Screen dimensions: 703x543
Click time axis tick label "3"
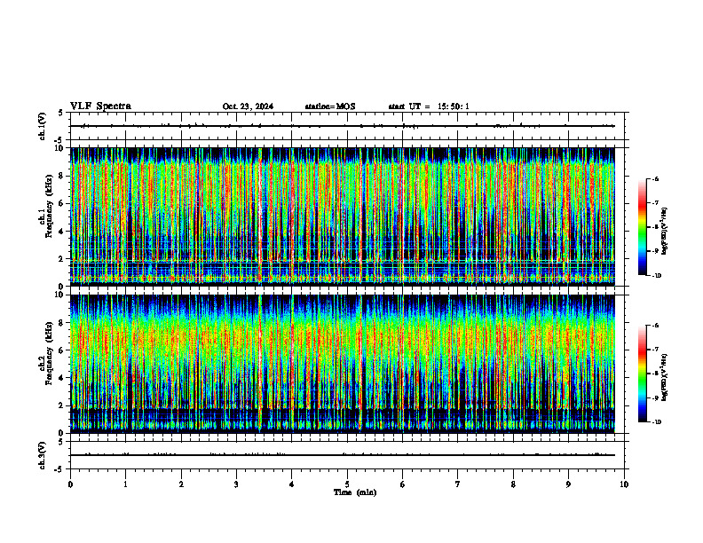click(x=236, y=484)
